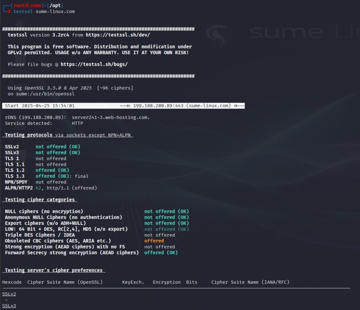Click 'not offered (OK)' status beside bold SSLv2
This screenshot has width=360, height=310.
[x=58, y=147]
